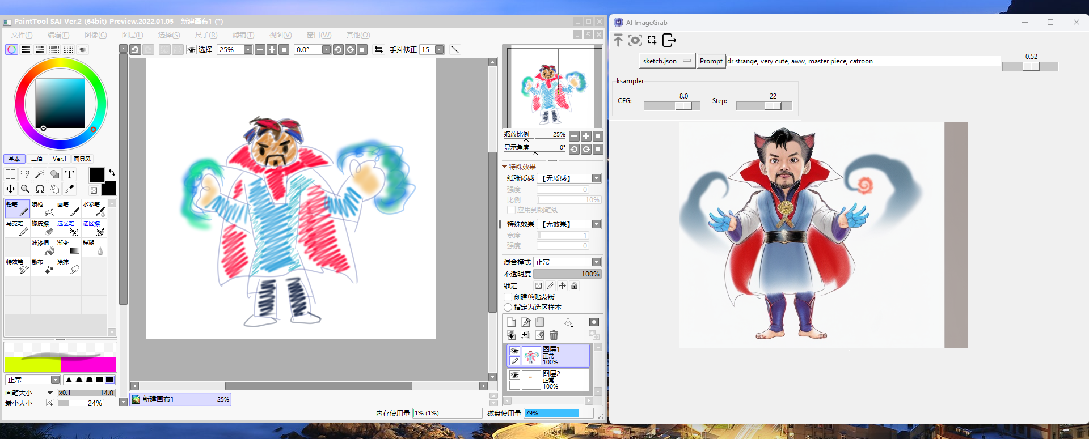Choose the 油漆桶 bucket fill tool
The width and height of the screenshot is (1089, 439).
(43, 247)
